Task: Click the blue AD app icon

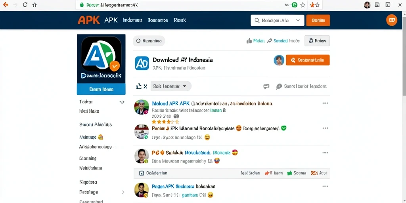Action: 142,63
